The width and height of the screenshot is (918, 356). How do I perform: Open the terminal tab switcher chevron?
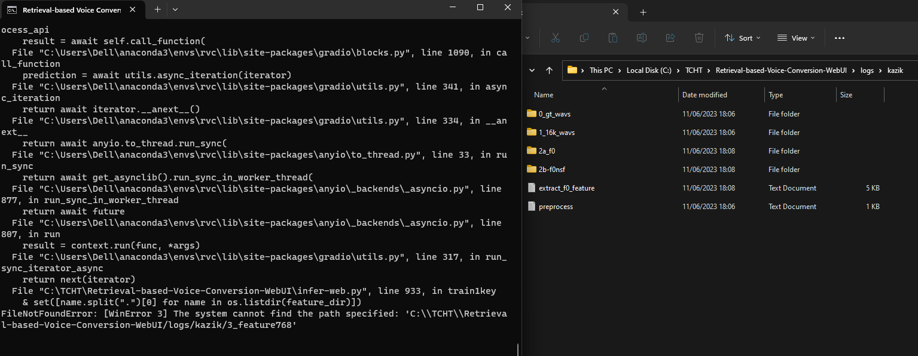[x=175, y=10]
